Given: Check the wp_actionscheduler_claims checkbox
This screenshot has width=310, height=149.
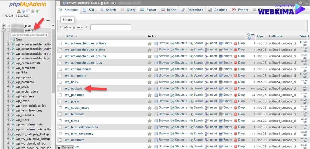Looking at the screenshot, I should (60, 50).
